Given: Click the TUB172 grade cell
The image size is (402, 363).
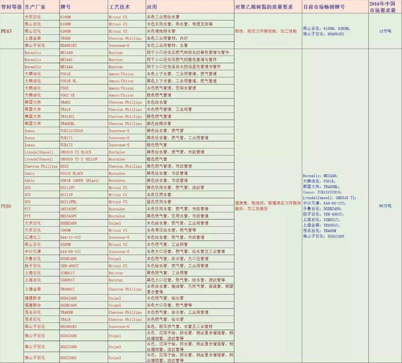Looking at the screenshot, I should (83, 145).
